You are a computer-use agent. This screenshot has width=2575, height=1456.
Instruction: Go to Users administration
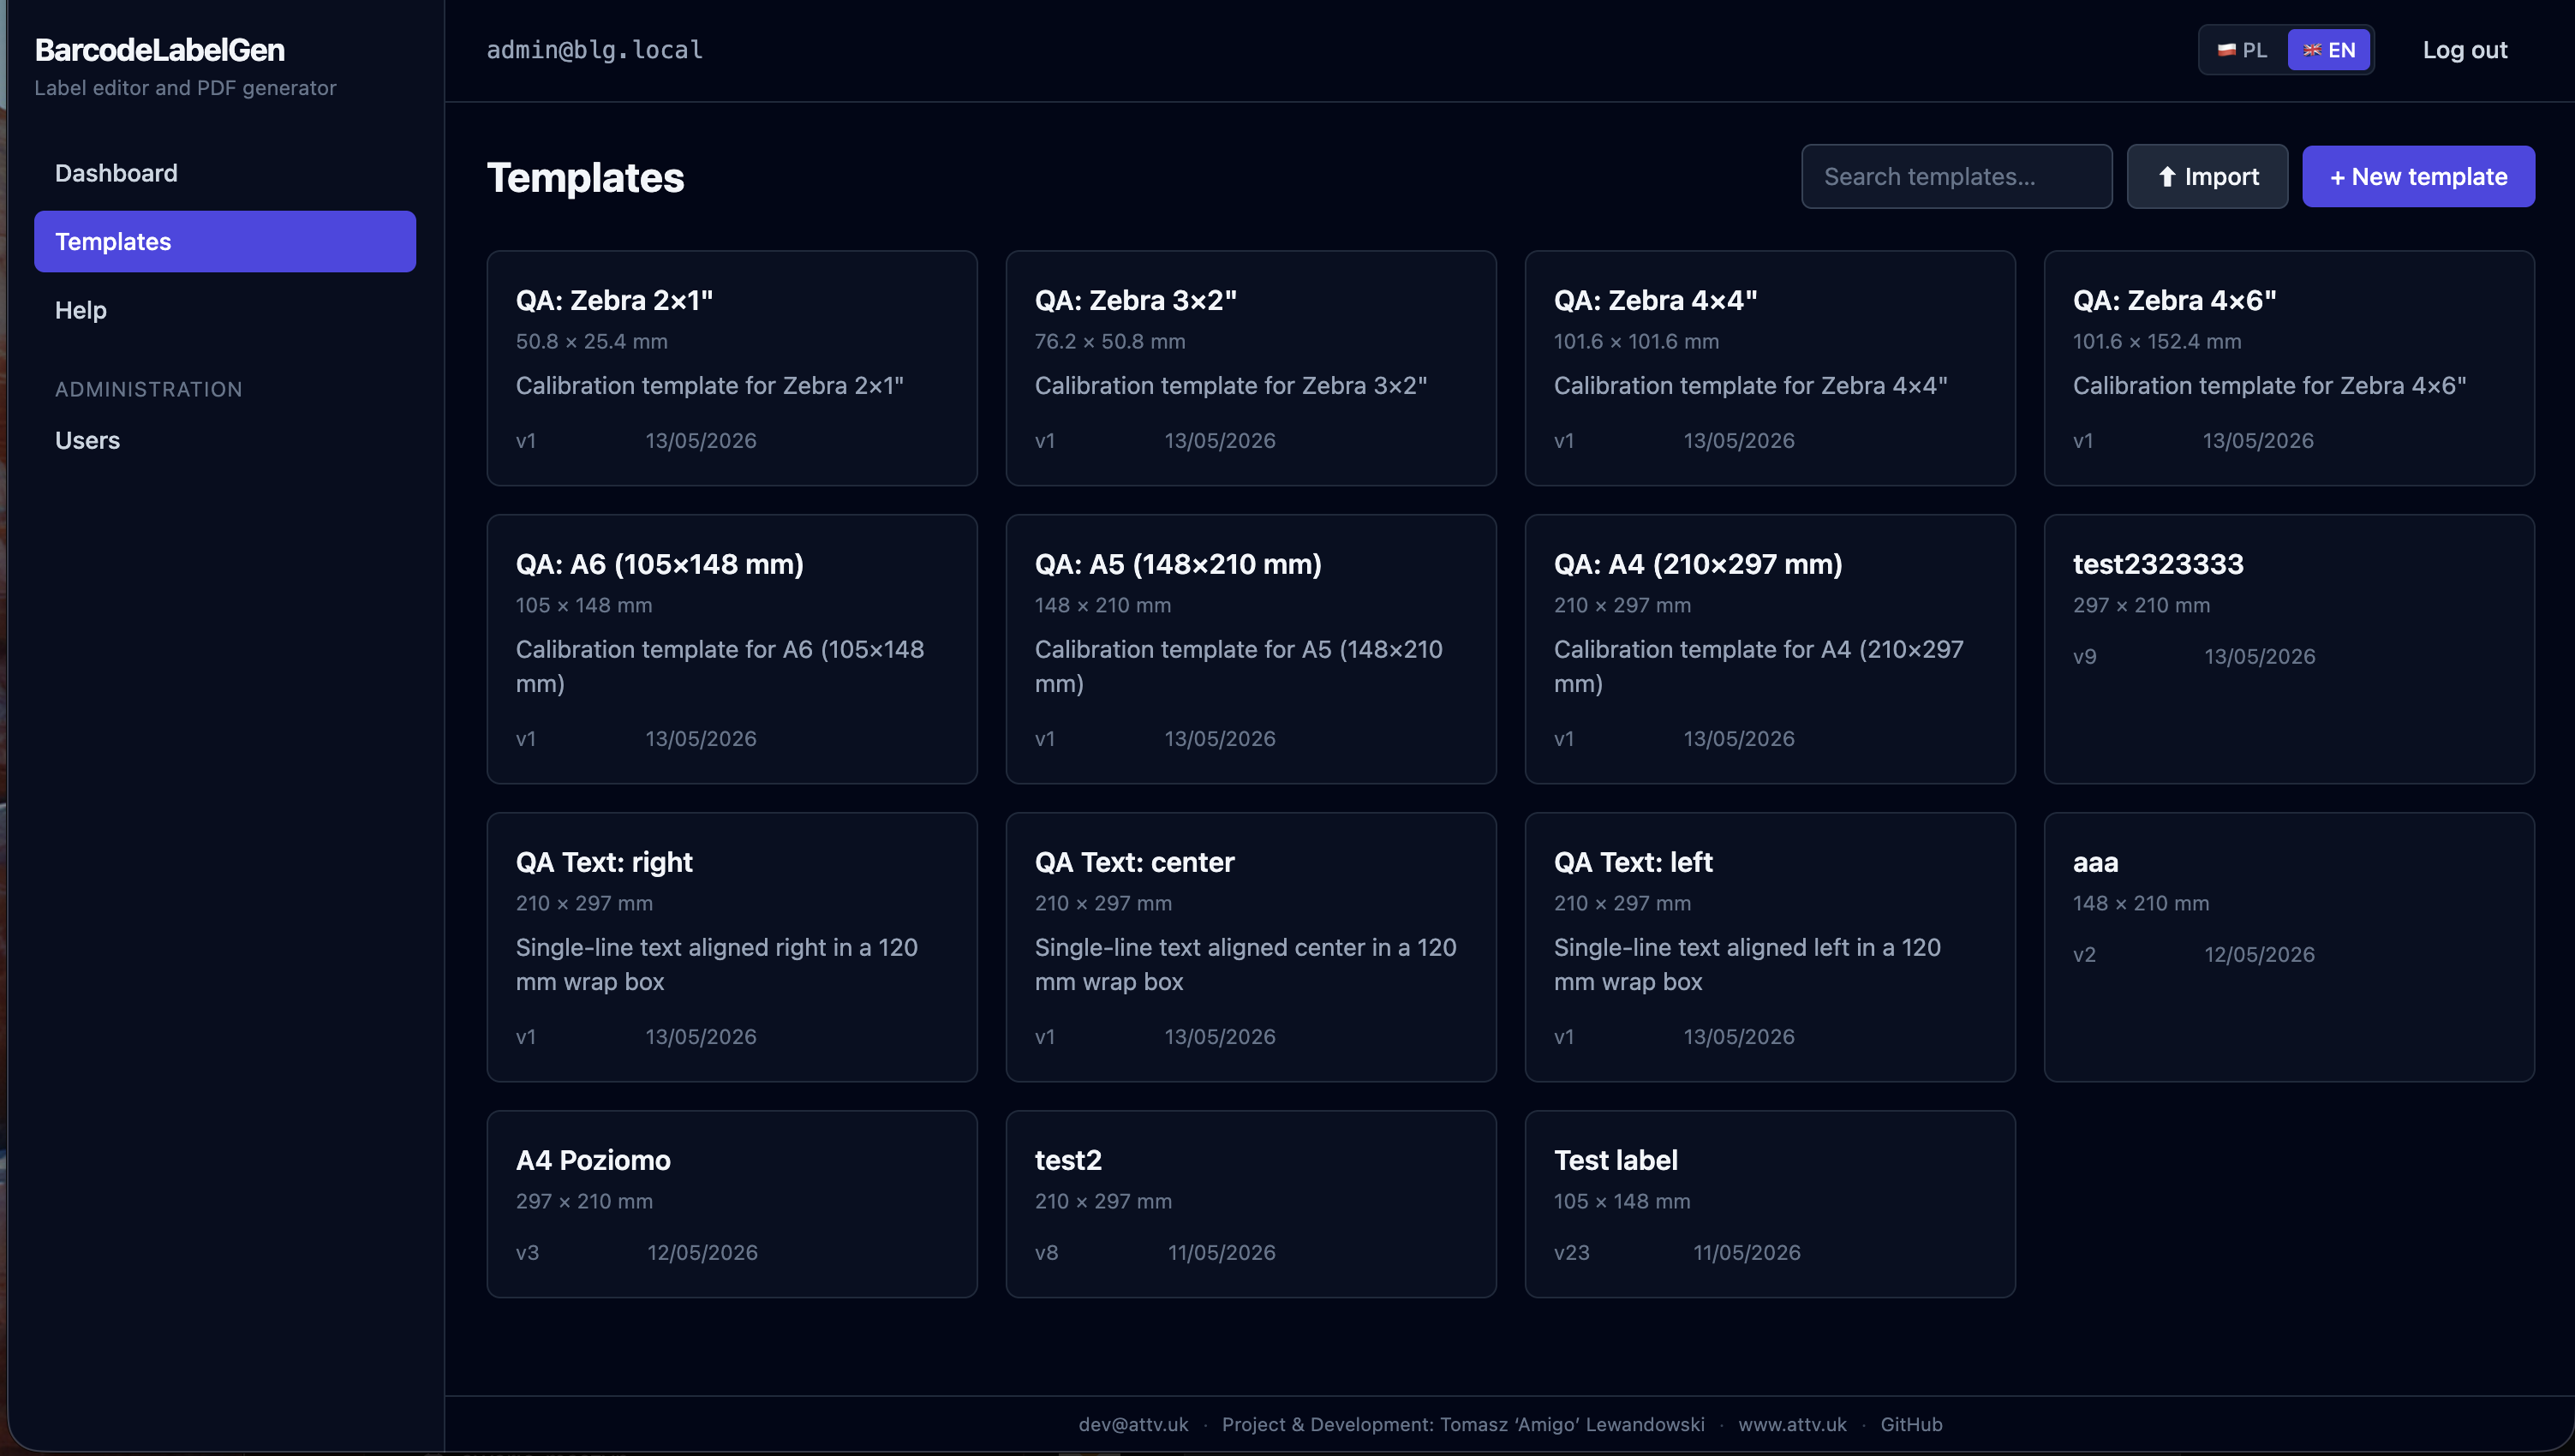(225, 440)
